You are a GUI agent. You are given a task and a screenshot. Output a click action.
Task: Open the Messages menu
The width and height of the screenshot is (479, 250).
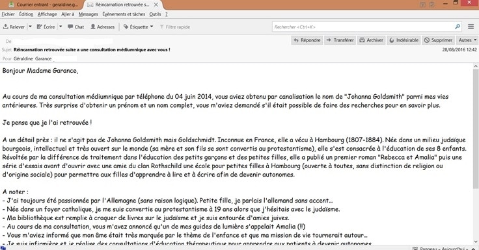point(89,14)
